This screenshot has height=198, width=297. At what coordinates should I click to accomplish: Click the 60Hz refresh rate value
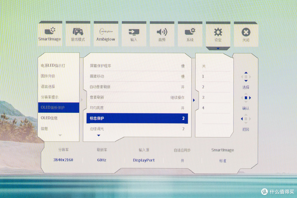102,160
